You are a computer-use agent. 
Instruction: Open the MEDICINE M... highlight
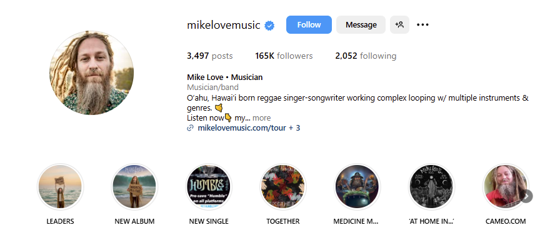click(x=357, y=187)
